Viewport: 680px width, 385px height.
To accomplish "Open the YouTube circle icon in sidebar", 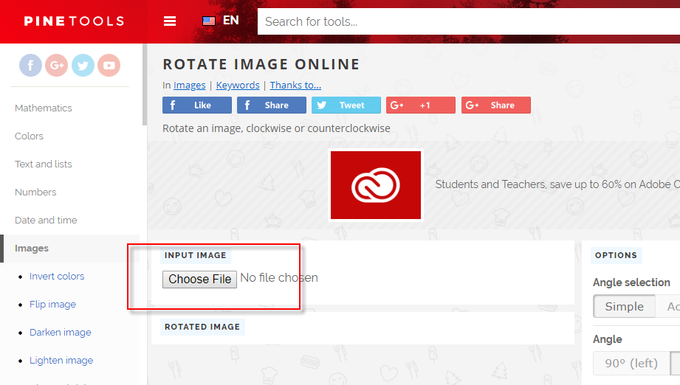I will pyautogui.click(x=109, y=66).
